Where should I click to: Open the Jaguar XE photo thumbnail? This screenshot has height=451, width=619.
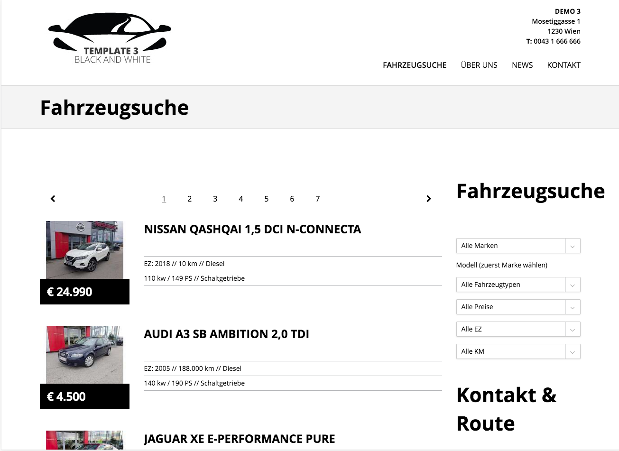tap(84, 440)
